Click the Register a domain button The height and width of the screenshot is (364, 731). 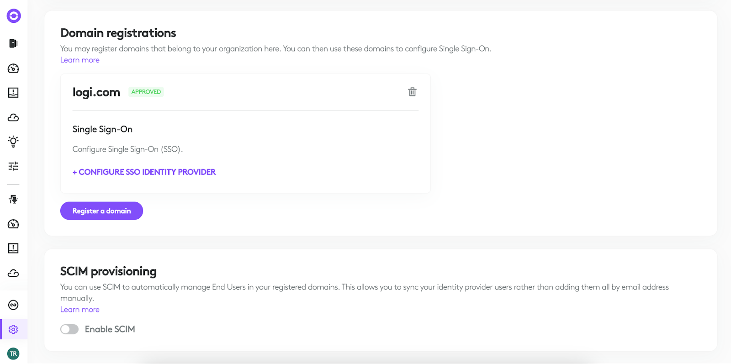point(101,211)
